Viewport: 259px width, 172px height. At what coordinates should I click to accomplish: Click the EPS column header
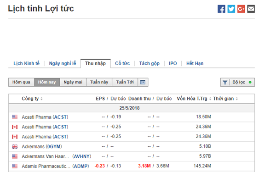[x=100, y=99]
